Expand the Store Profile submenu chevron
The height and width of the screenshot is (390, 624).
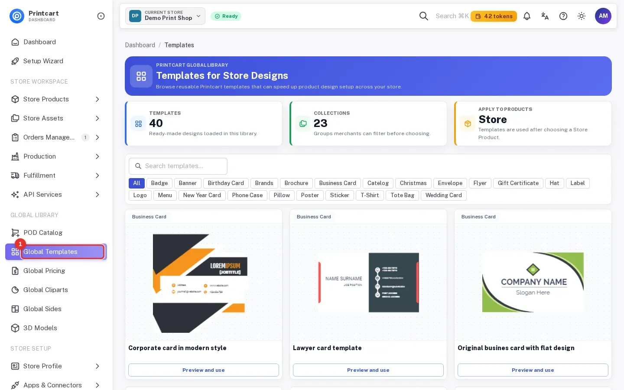coord(97,366)
